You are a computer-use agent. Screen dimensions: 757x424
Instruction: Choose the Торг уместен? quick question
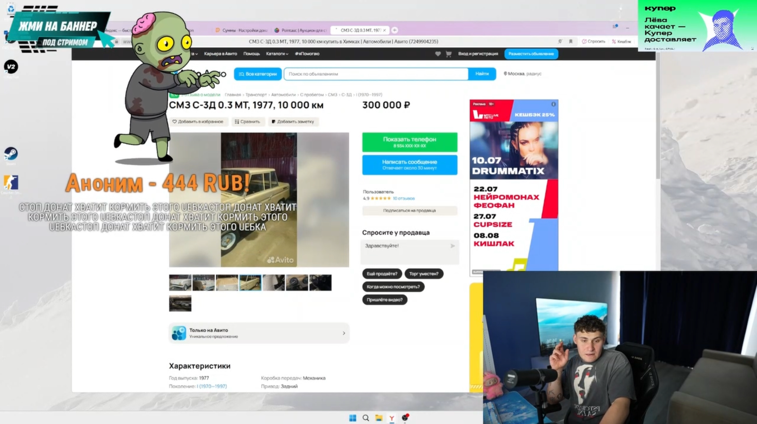coord(424,274)
